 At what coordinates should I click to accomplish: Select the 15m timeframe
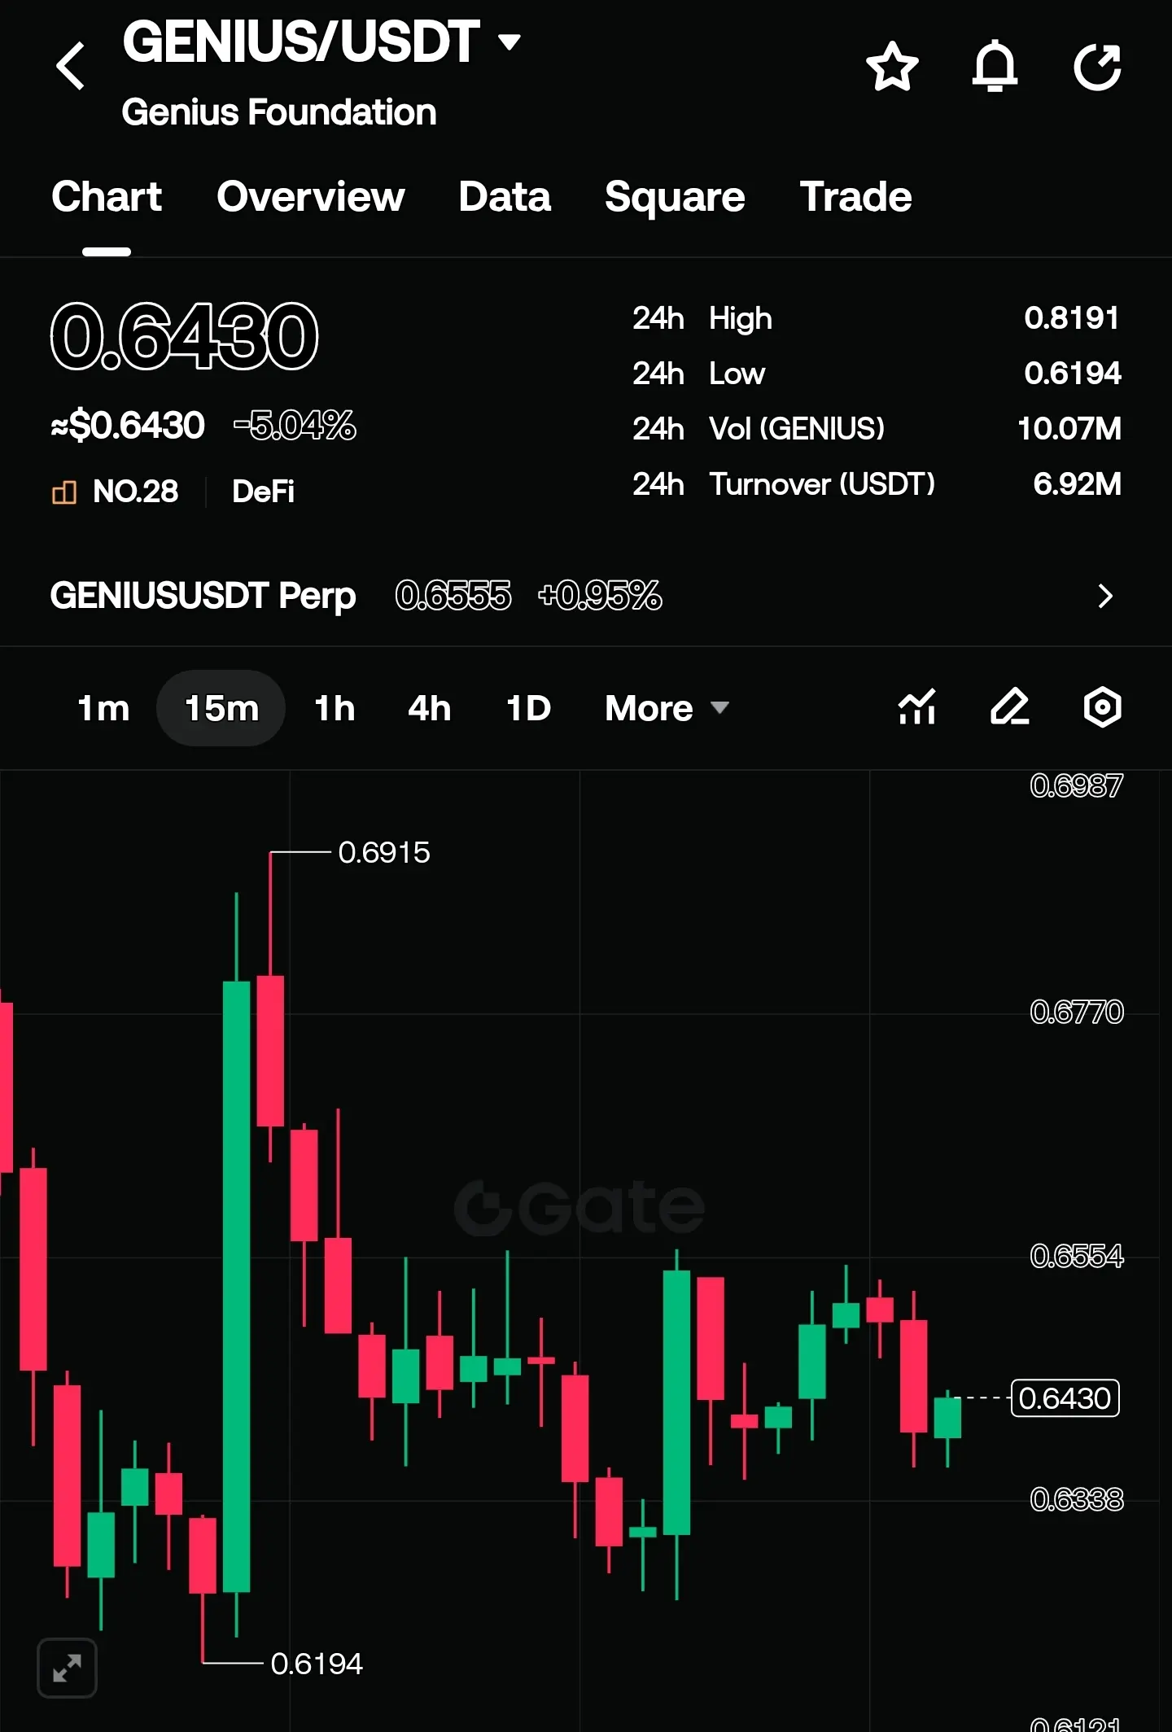[x=221, y=708]
